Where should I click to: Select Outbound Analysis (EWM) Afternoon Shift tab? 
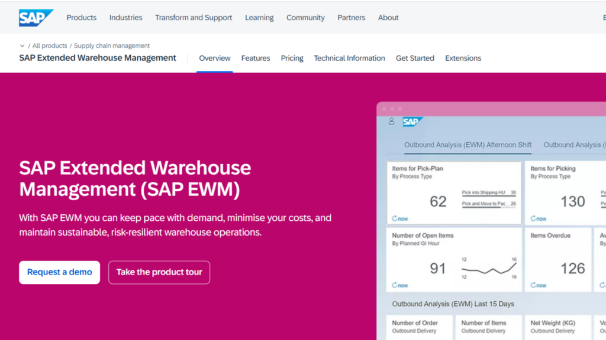[468, 145]
